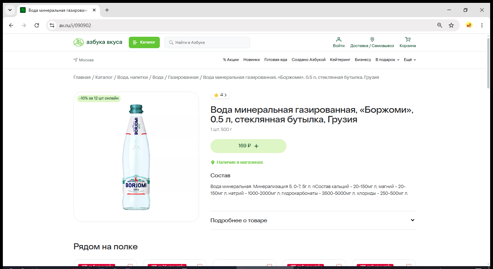This screenshot has width=493, height=269.
Task: Open the browser zoom magnifier icon
Action: (440, 25)
